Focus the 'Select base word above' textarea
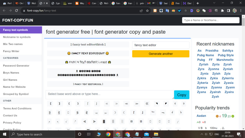Screen dimensions: 245x138 coord(110,95)
